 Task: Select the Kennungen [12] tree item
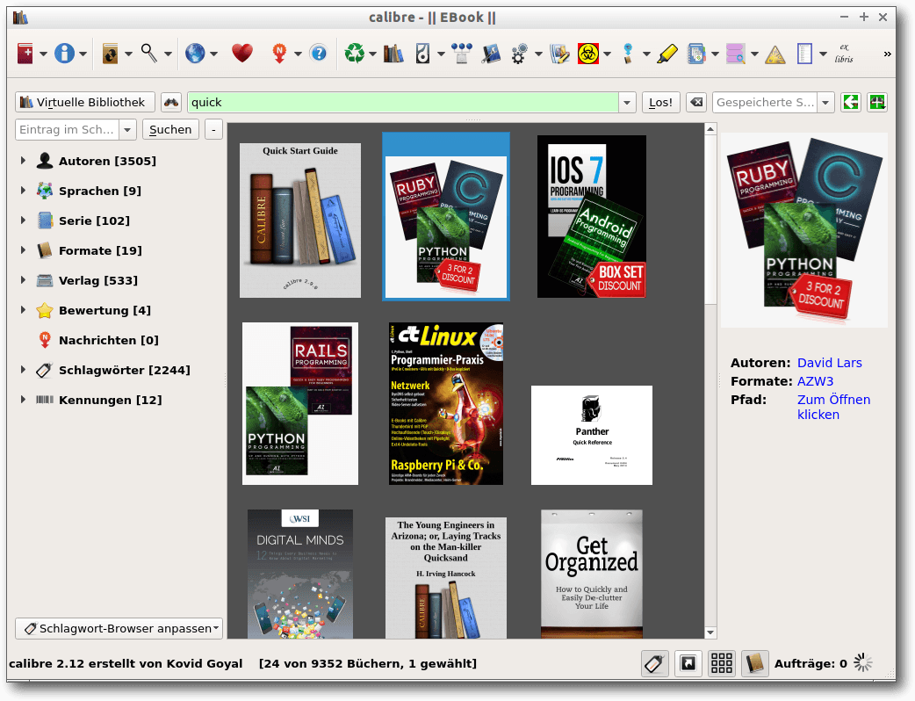(x=111, y=400)
